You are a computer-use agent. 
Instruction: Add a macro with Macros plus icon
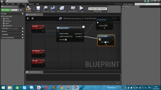point(23,31)
